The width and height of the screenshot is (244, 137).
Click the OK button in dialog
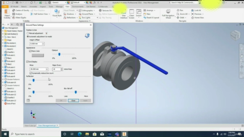(61, 100)
